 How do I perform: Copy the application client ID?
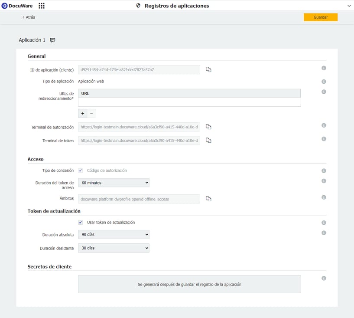click(x=208, y=69)
